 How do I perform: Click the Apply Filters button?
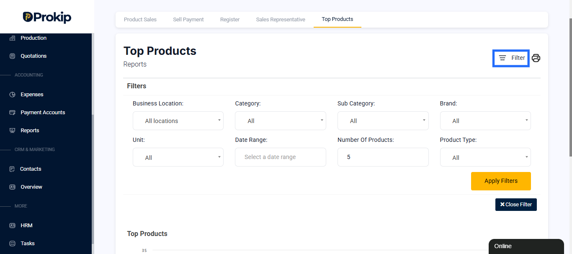coord(501,181)
